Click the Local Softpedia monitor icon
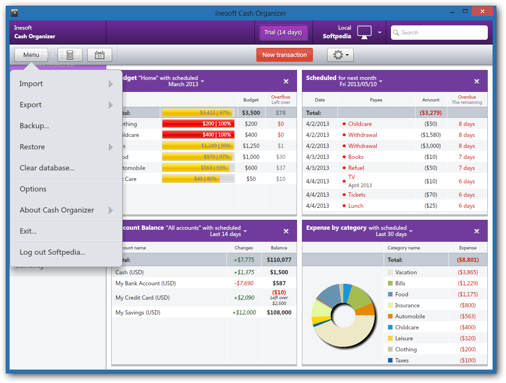 coord(364,33)
